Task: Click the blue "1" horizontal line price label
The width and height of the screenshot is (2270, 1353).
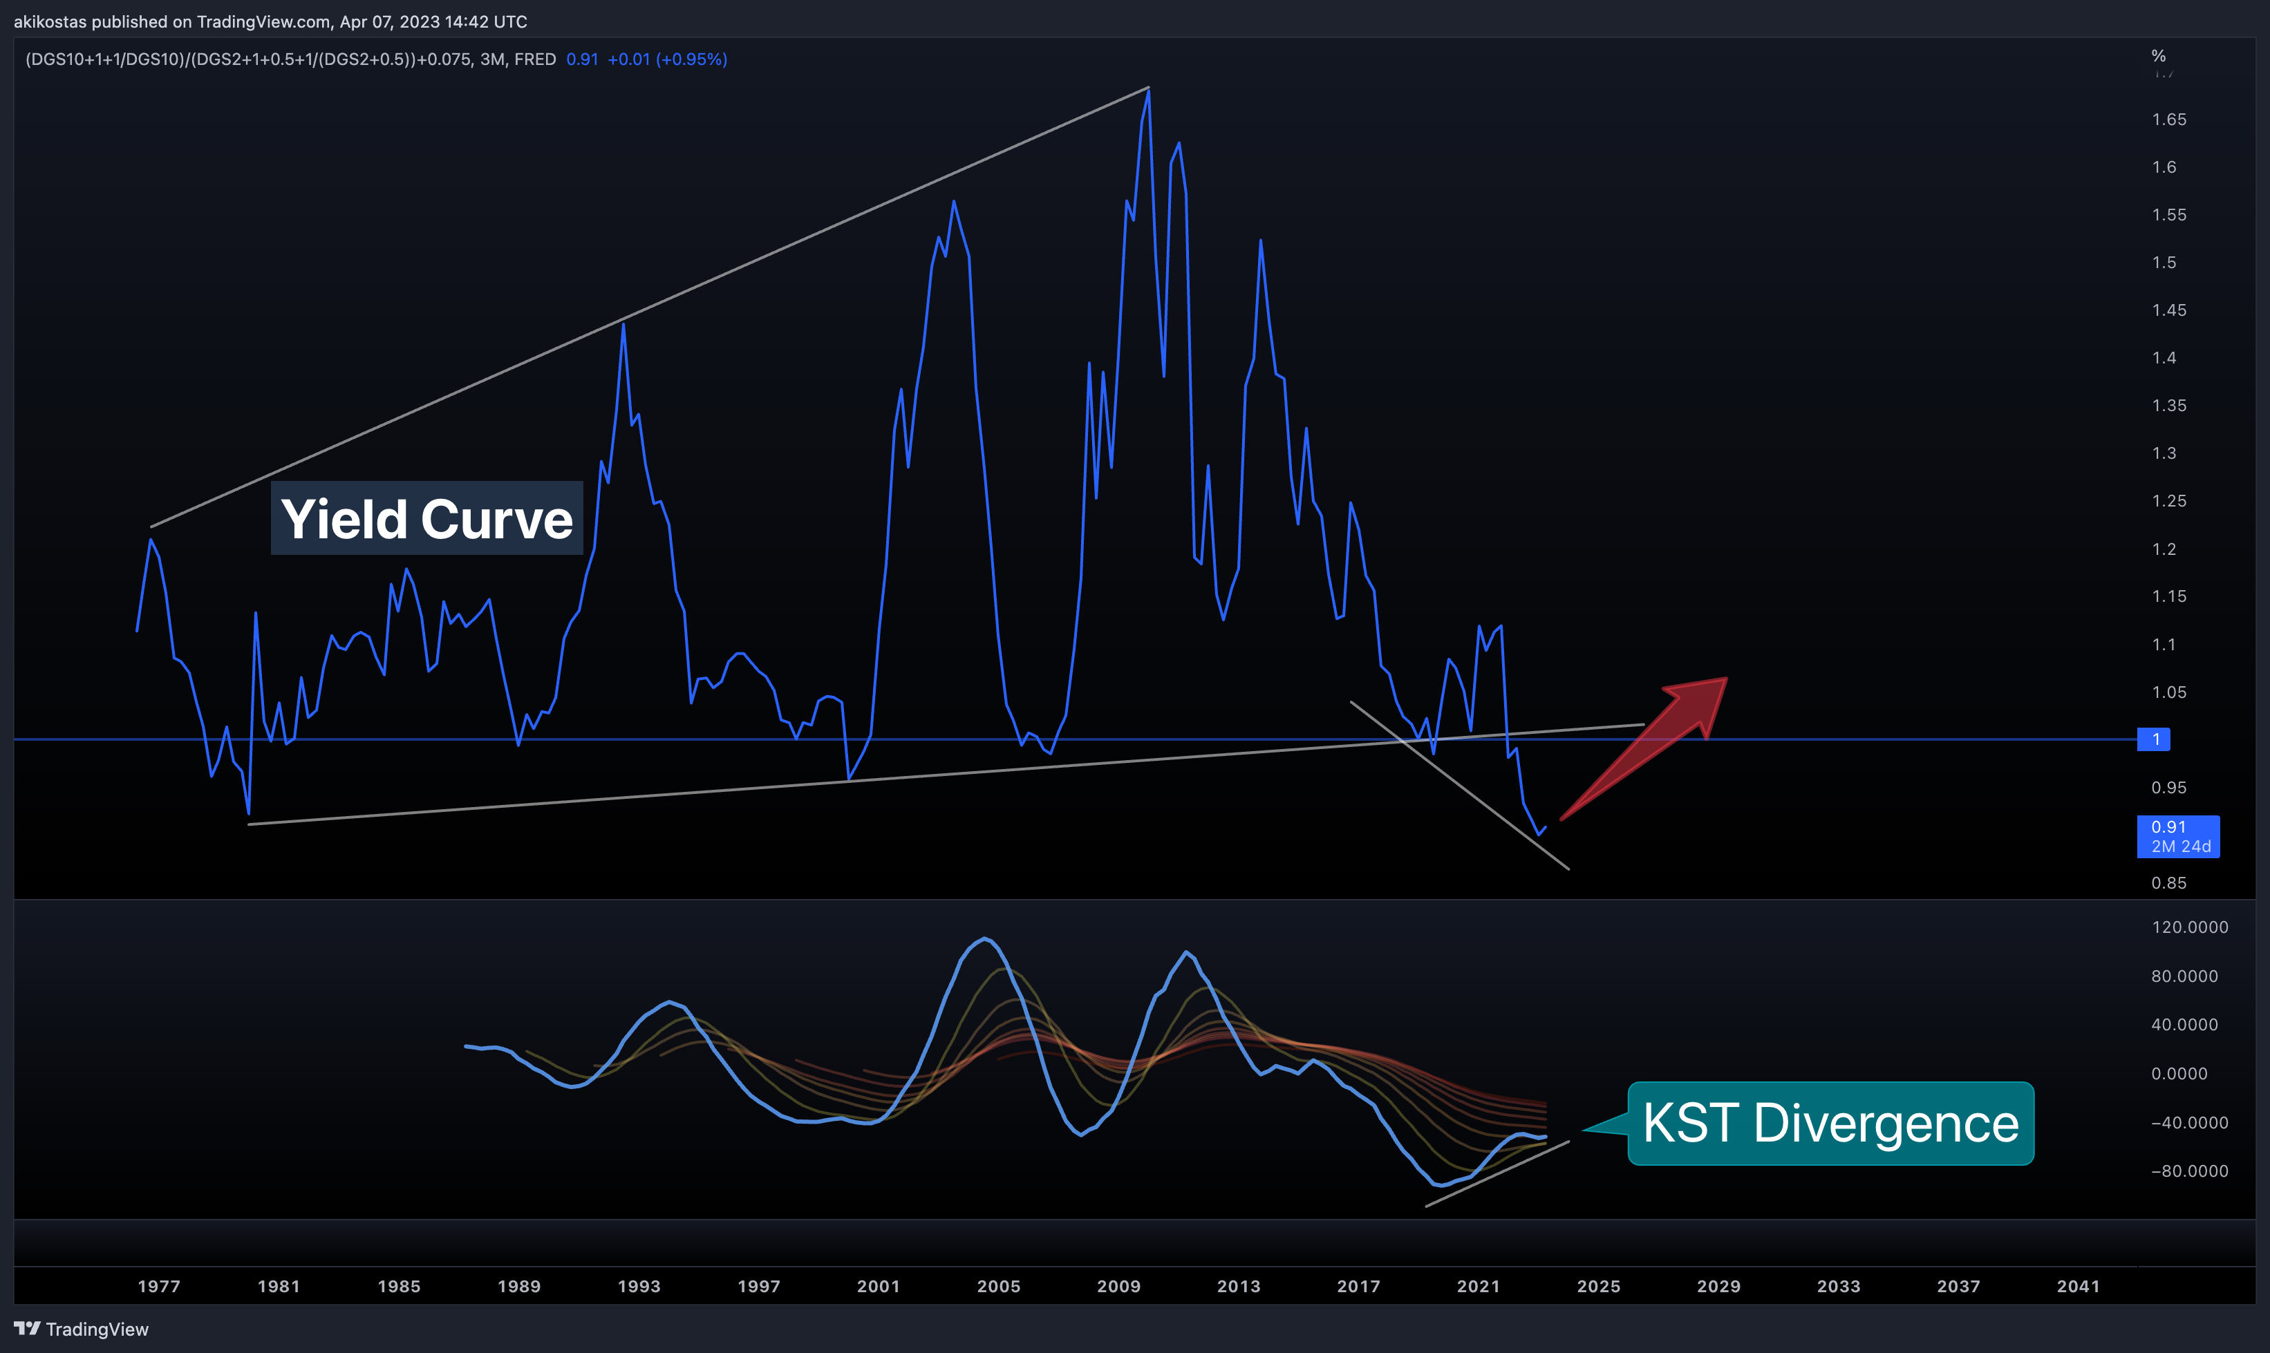Action: tap(2154, 739)
